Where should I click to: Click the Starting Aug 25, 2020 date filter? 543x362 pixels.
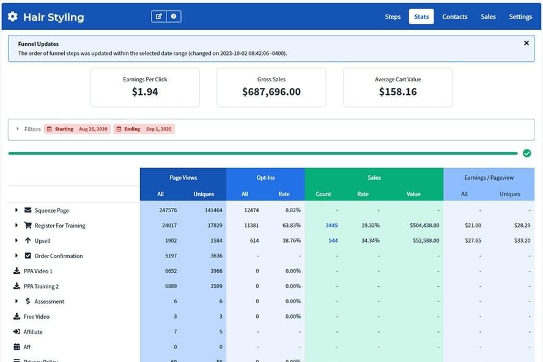coord(77,129)
